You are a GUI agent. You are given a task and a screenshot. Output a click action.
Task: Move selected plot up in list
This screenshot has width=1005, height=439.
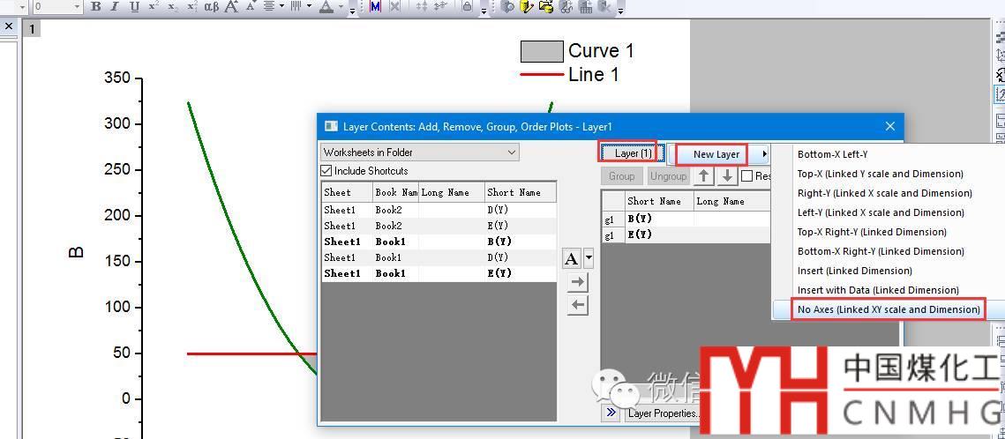coord(703,176)
